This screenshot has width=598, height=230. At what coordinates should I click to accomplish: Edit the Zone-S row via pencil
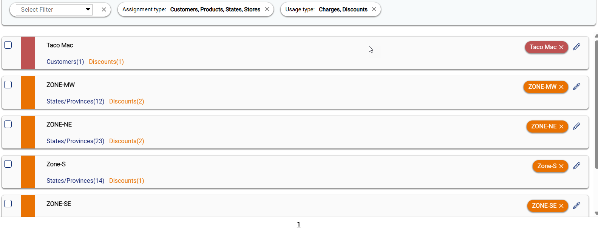pyautogui.click(x=576, y=166)
